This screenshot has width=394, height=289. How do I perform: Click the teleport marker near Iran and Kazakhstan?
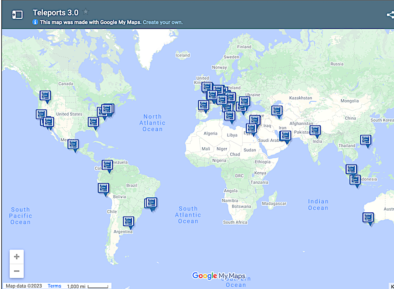(277, 112)
